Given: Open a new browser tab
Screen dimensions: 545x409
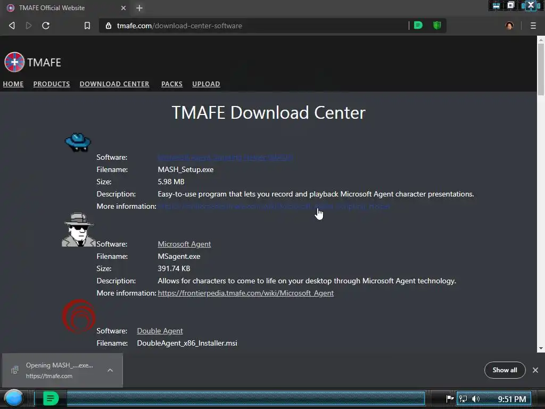Looking at the screenshot, I should pos(139,8).
